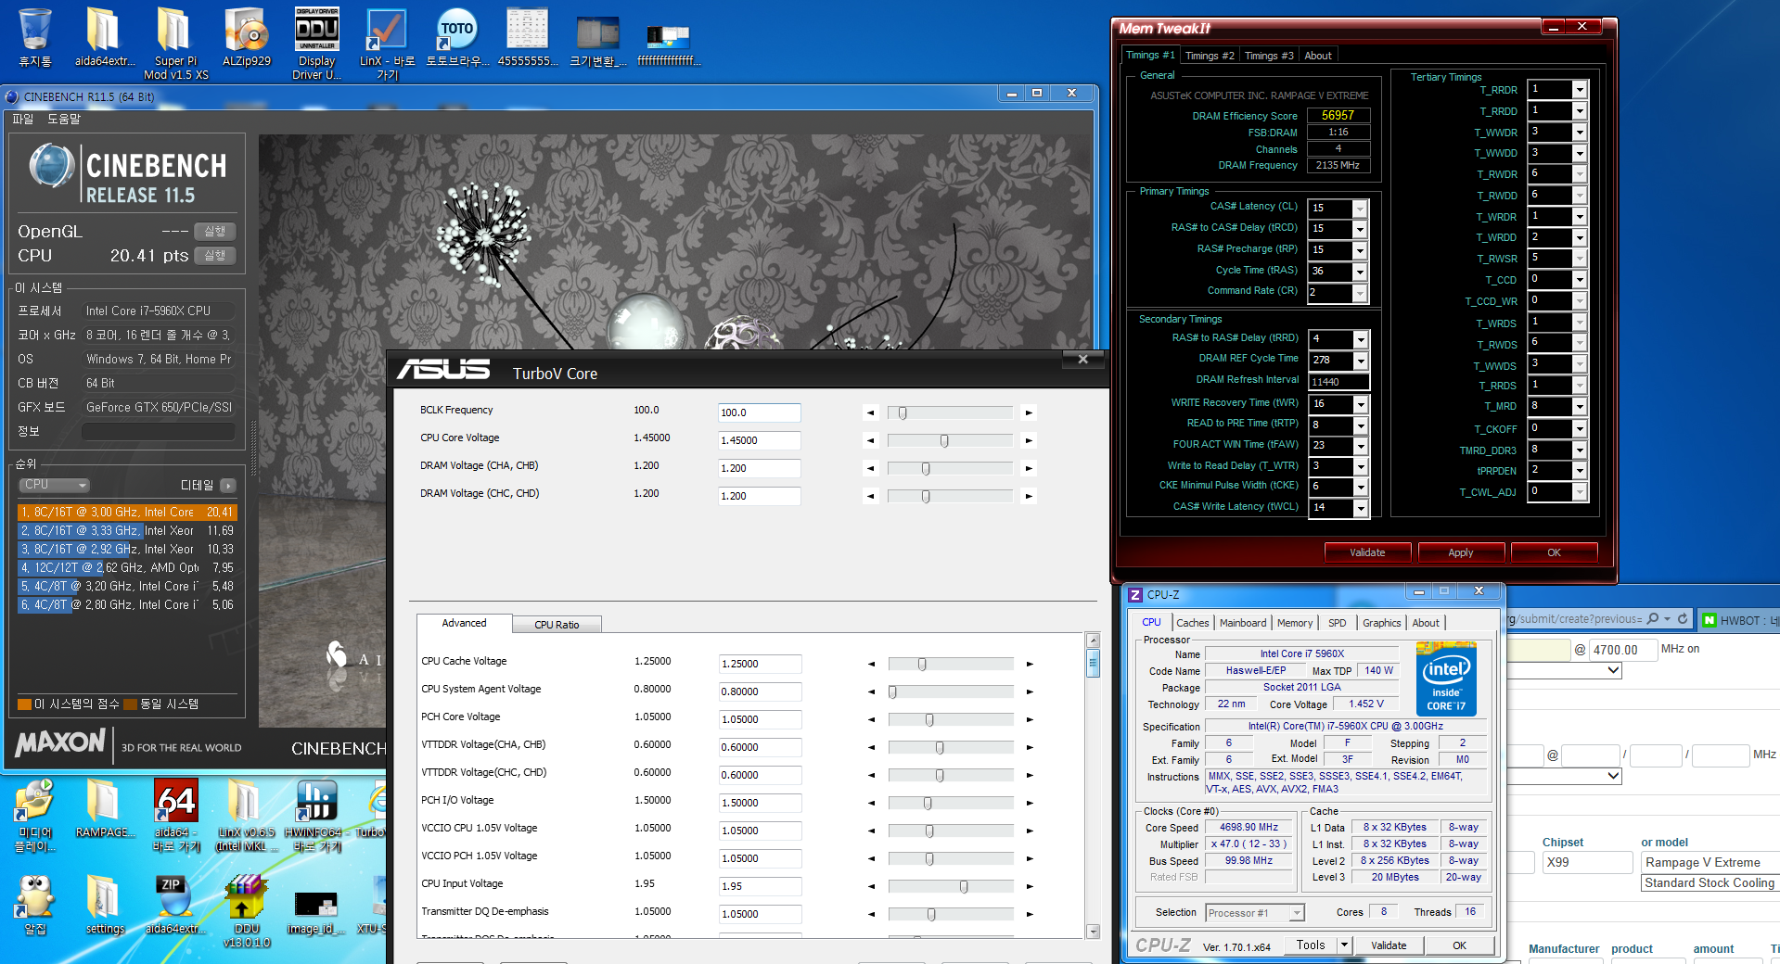Click CPU Core Voltage increase arrow
This screenshot has height=964, width=1780.
[x=1028, y=441]
